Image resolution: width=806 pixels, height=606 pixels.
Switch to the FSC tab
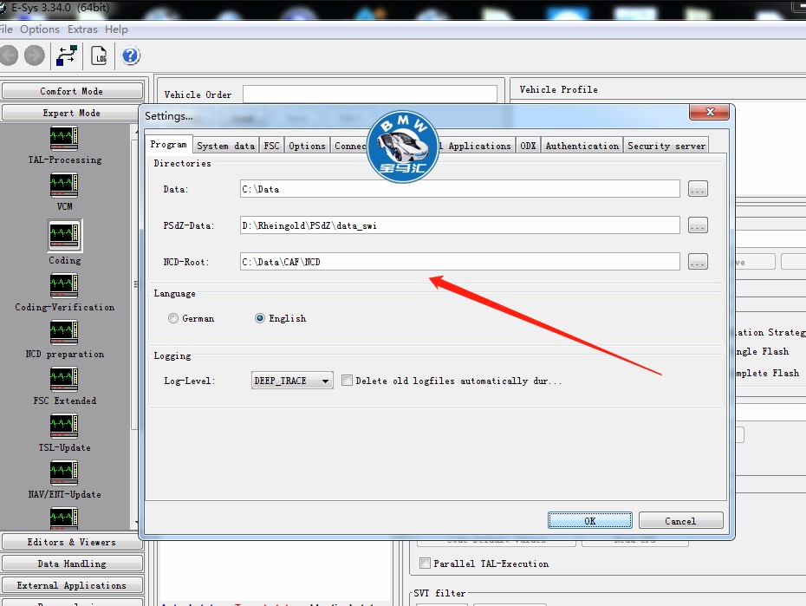[271, 146]
